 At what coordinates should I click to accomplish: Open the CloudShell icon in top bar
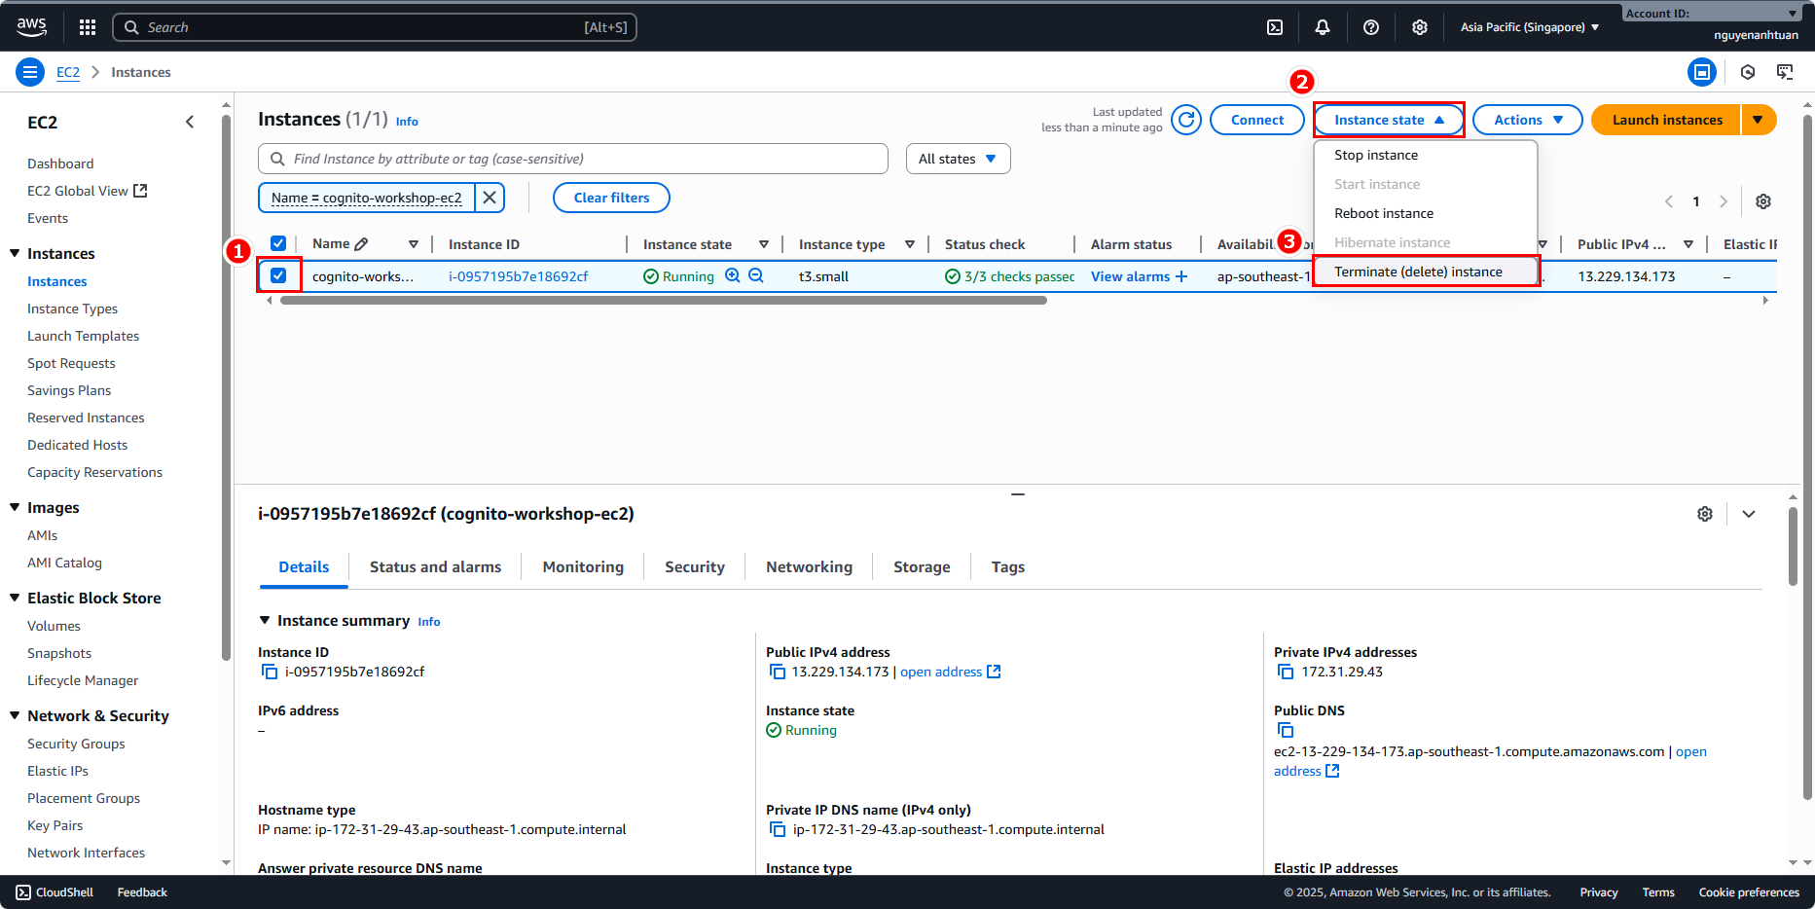point(1275,27)
